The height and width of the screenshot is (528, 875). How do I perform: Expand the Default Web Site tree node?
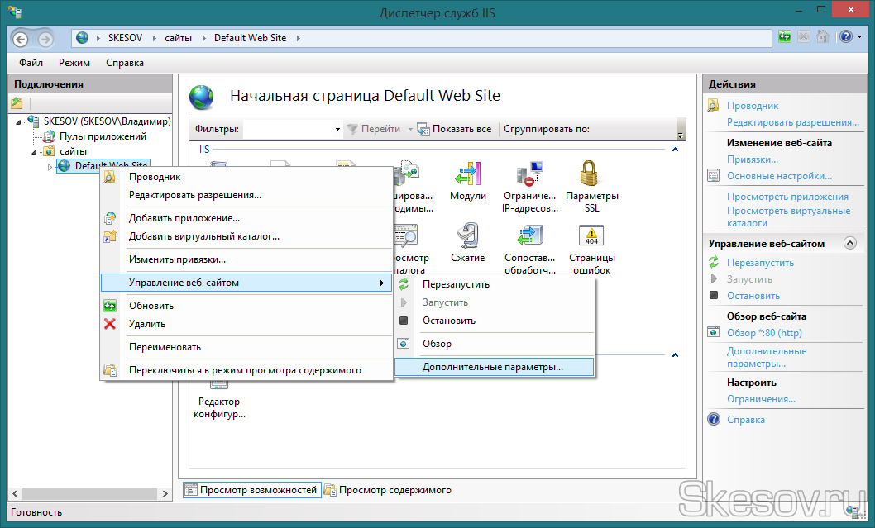(49, 166)
